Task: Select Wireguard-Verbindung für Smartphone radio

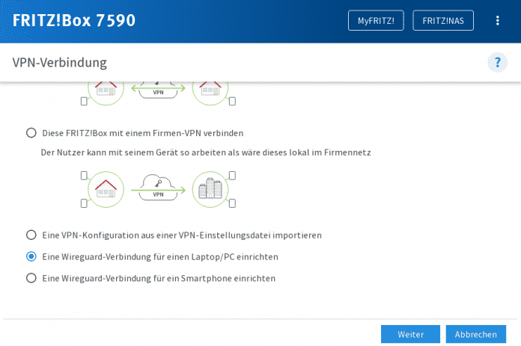Action: (31, 278)
